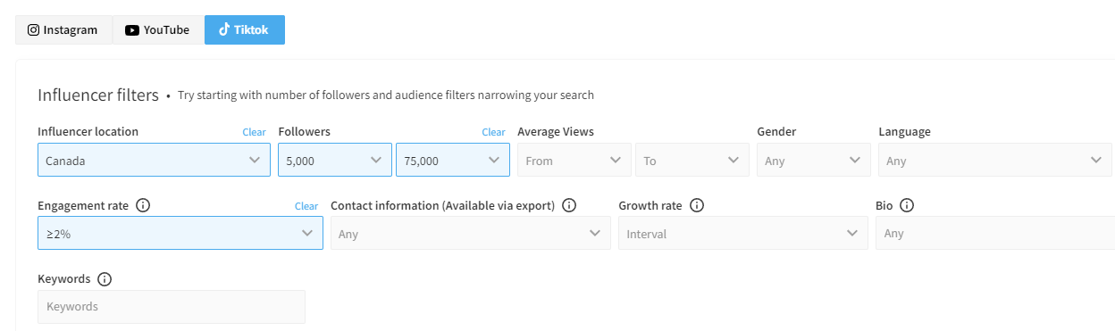This screenshot has height=331, width=1115.
Task: Open the 5,000 minimum followers dropdown
Action: pyautogui.click(x=335, y=160)
